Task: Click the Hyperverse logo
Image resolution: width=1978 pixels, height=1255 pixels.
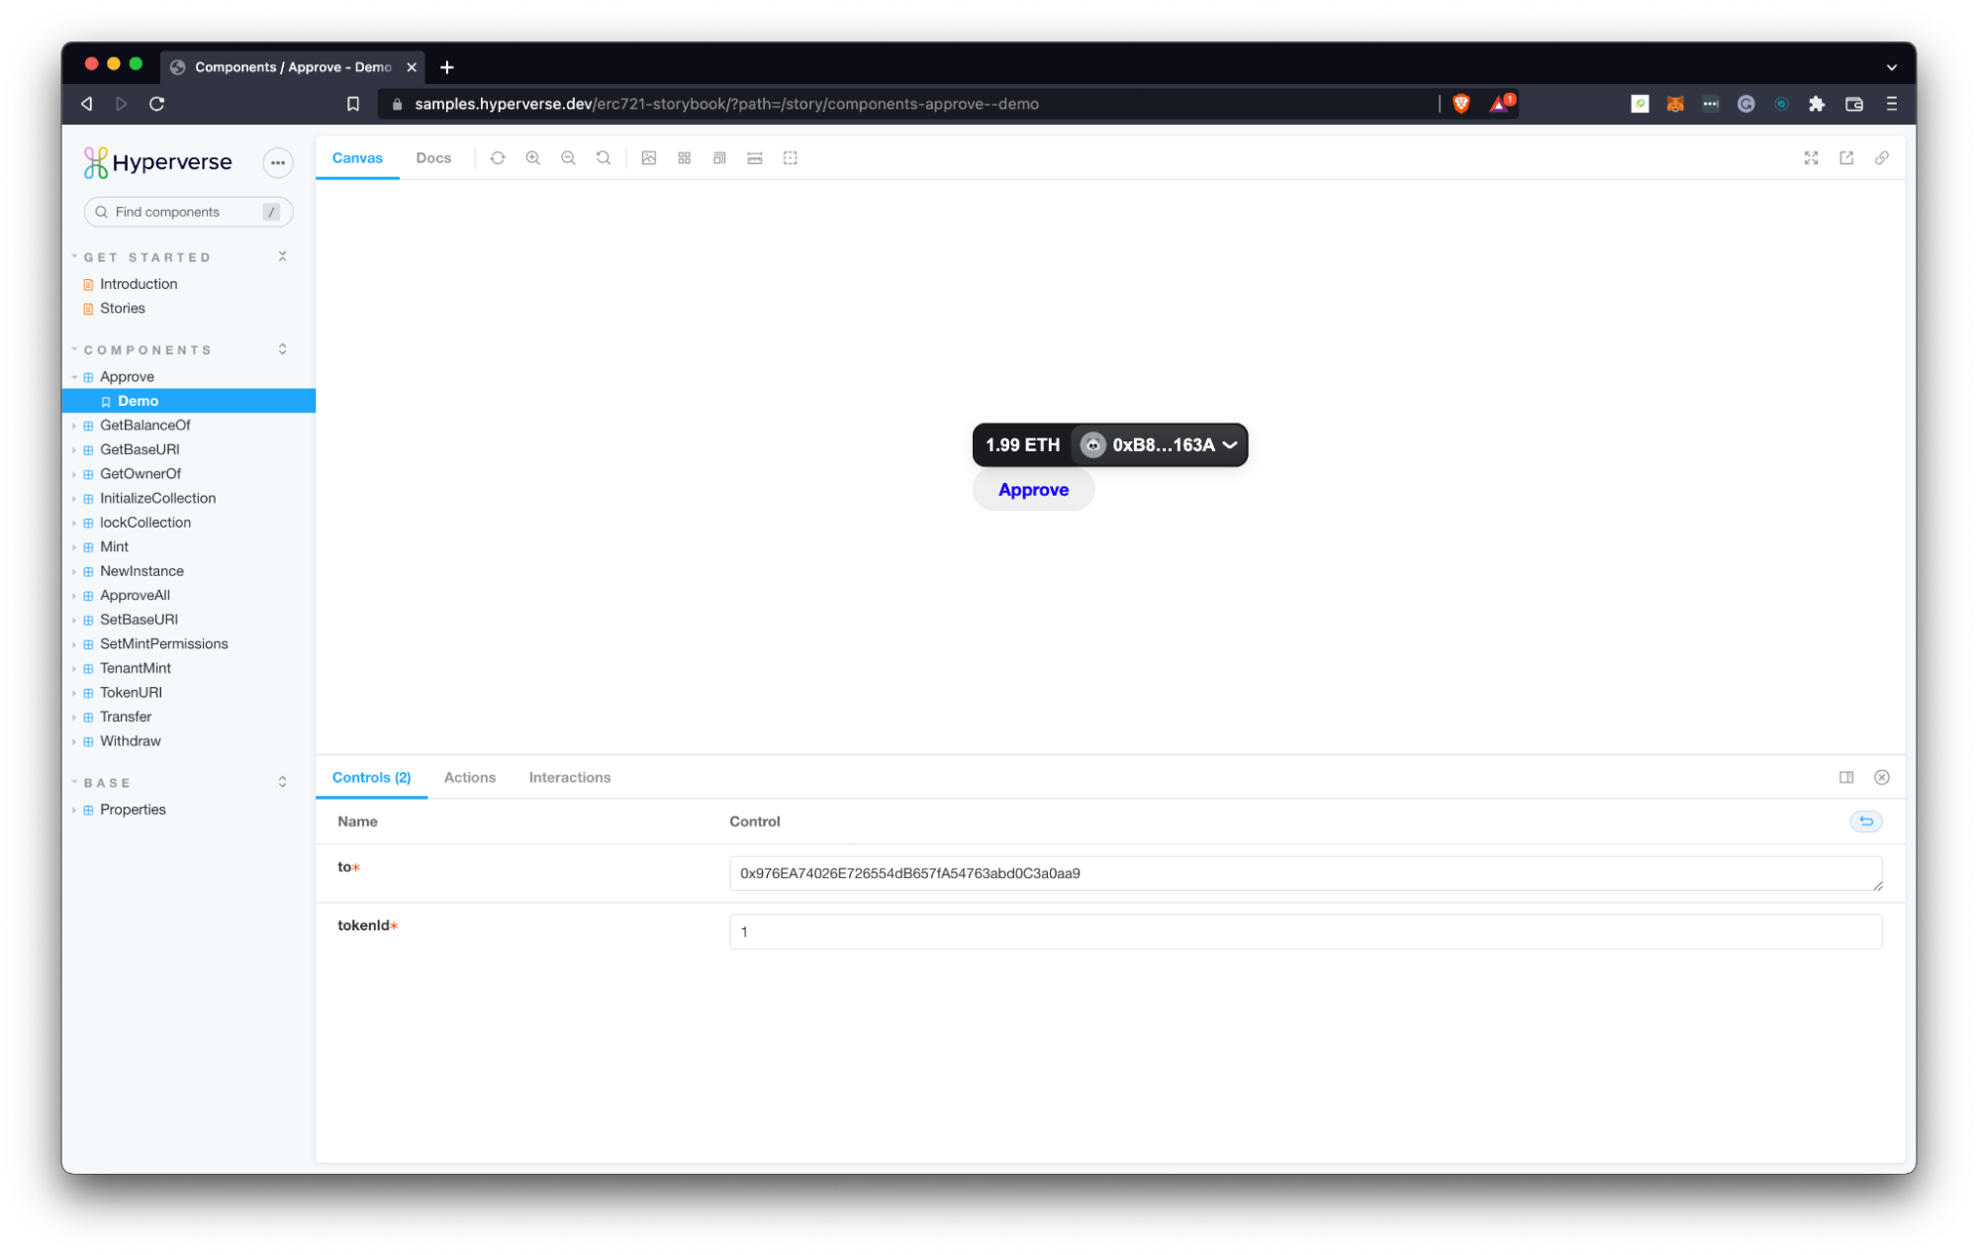Action: (158, 162)
